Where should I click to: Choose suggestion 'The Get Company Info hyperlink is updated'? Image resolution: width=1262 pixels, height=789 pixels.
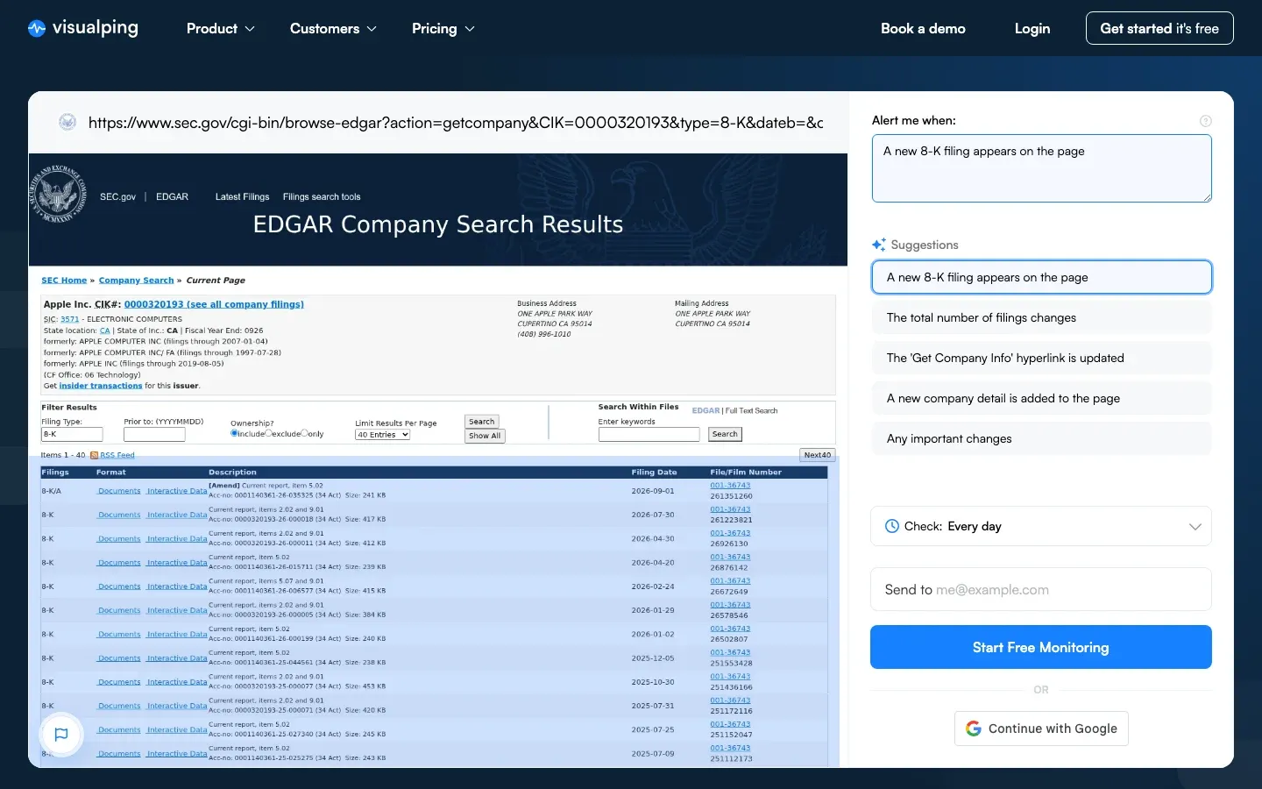pyautogui.click(x=1041, y=358)
